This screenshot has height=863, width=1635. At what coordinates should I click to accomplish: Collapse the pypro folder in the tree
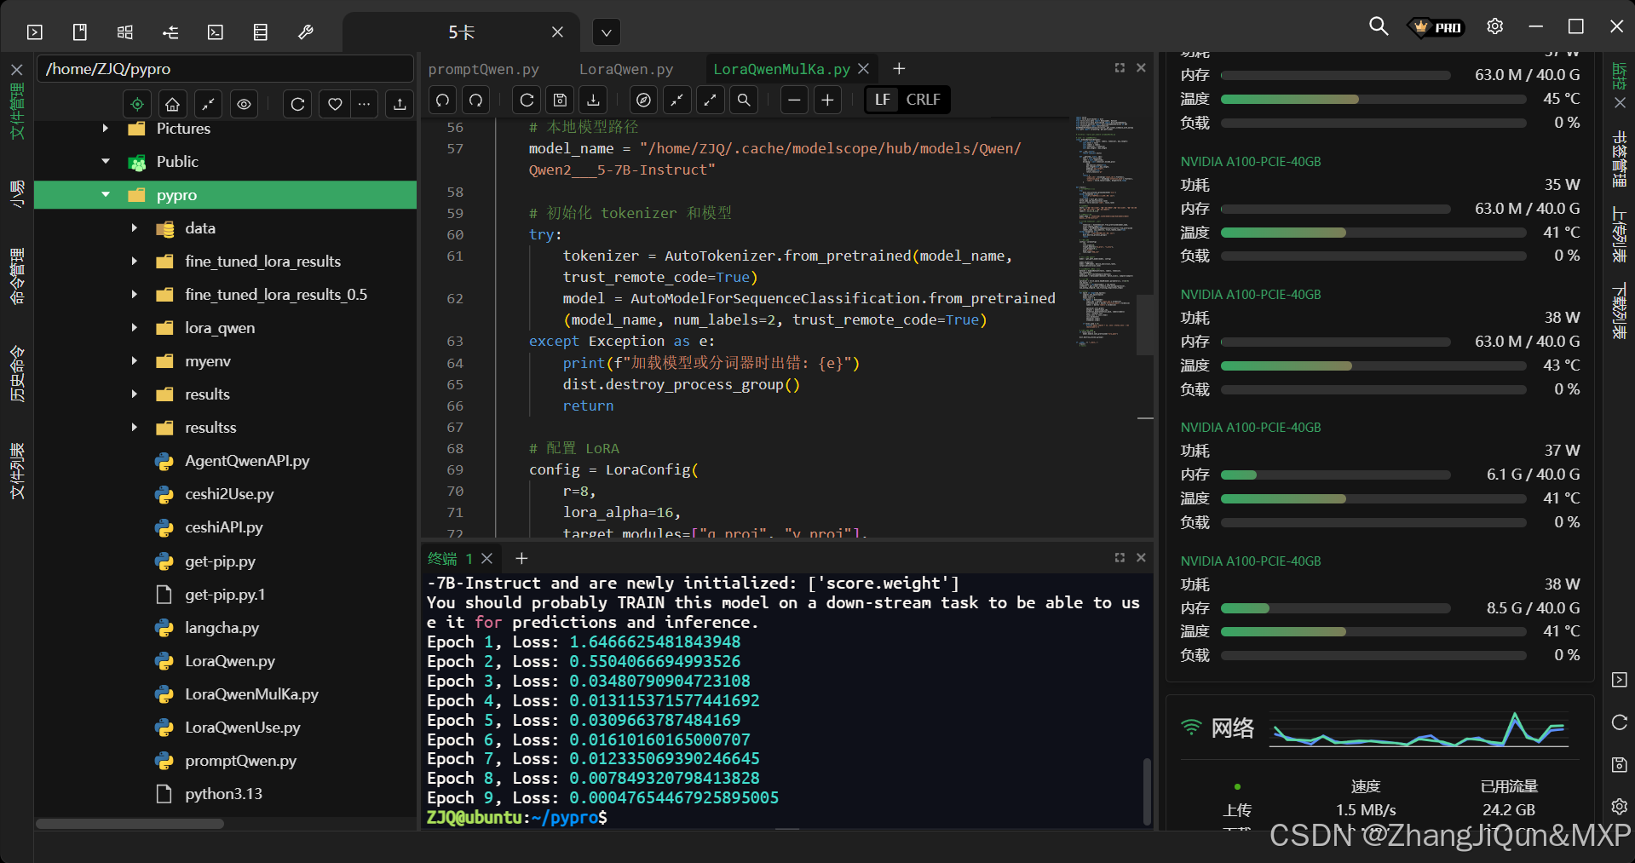click(106, 194)
